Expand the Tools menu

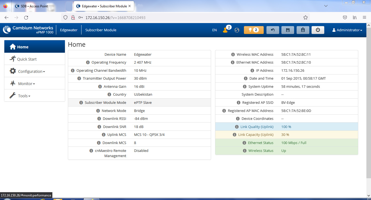[x=24, y=96]
